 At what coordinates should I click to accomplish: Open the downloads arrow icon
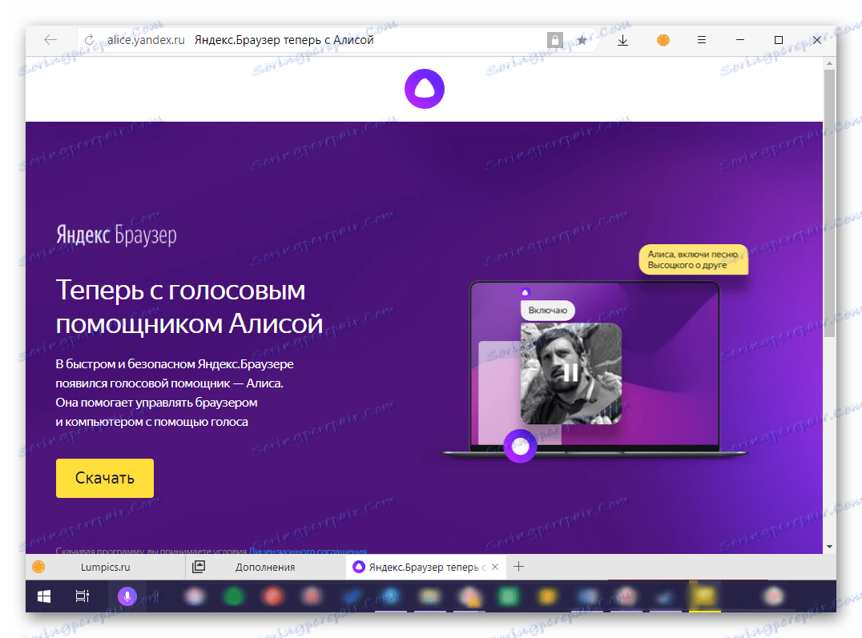tap(622, 40)
